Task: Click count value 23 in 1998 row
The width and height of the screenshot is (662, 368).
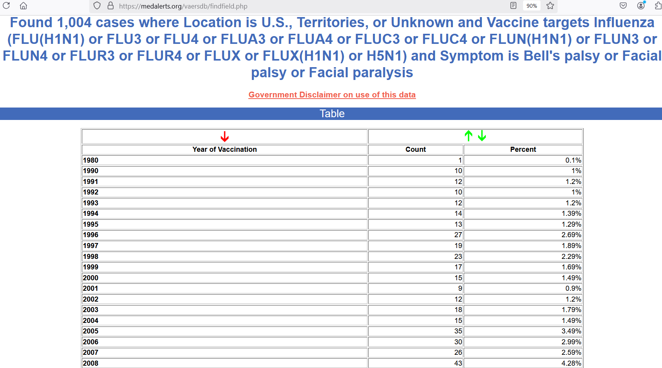Action: 458,257
